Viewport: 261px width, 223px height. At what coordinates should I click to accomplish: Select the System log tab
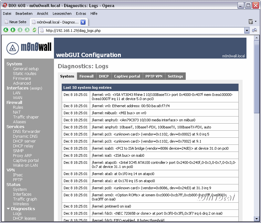coord(67,76)
